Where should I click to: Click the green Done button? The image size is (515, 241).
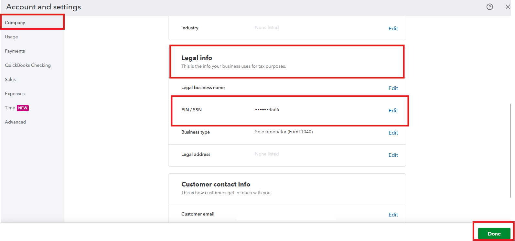pos(494,234)
